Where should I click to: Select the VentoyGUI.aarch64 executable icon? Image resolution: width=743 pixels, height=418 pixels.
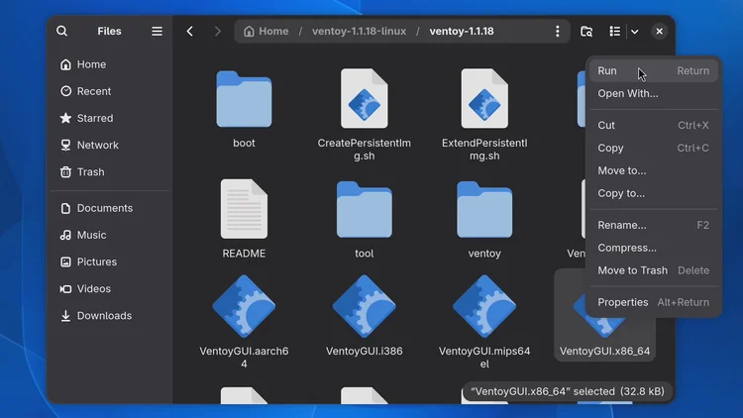[244, 306]
